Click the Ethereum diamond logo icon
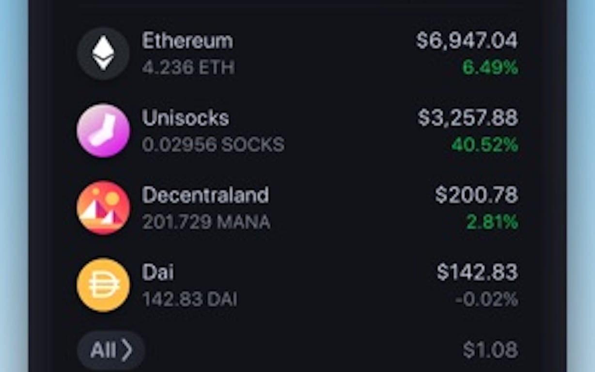 (103, 53)
